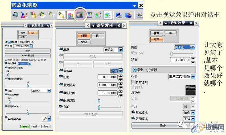Select the IBL tab in the left panel

point(33,33)
